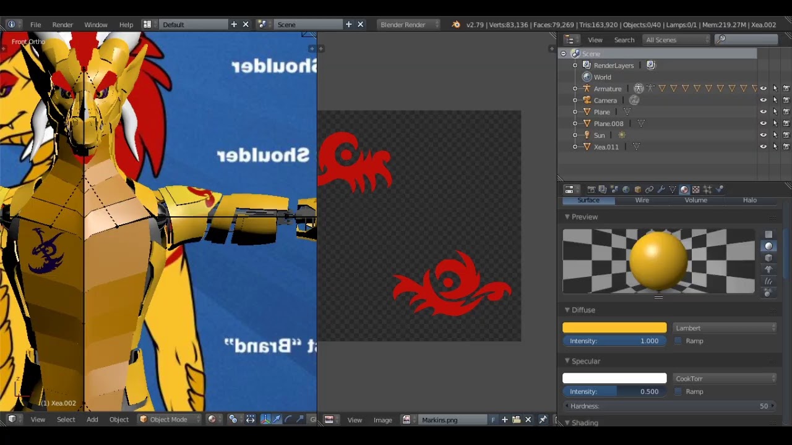792x445 pixels.
Task: Open the Render properties tab (camera icon)
Action: [x=591, y=189]
